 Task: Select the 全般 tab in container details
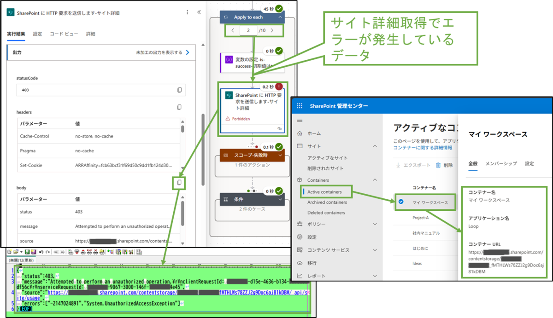tap(473, 163)
